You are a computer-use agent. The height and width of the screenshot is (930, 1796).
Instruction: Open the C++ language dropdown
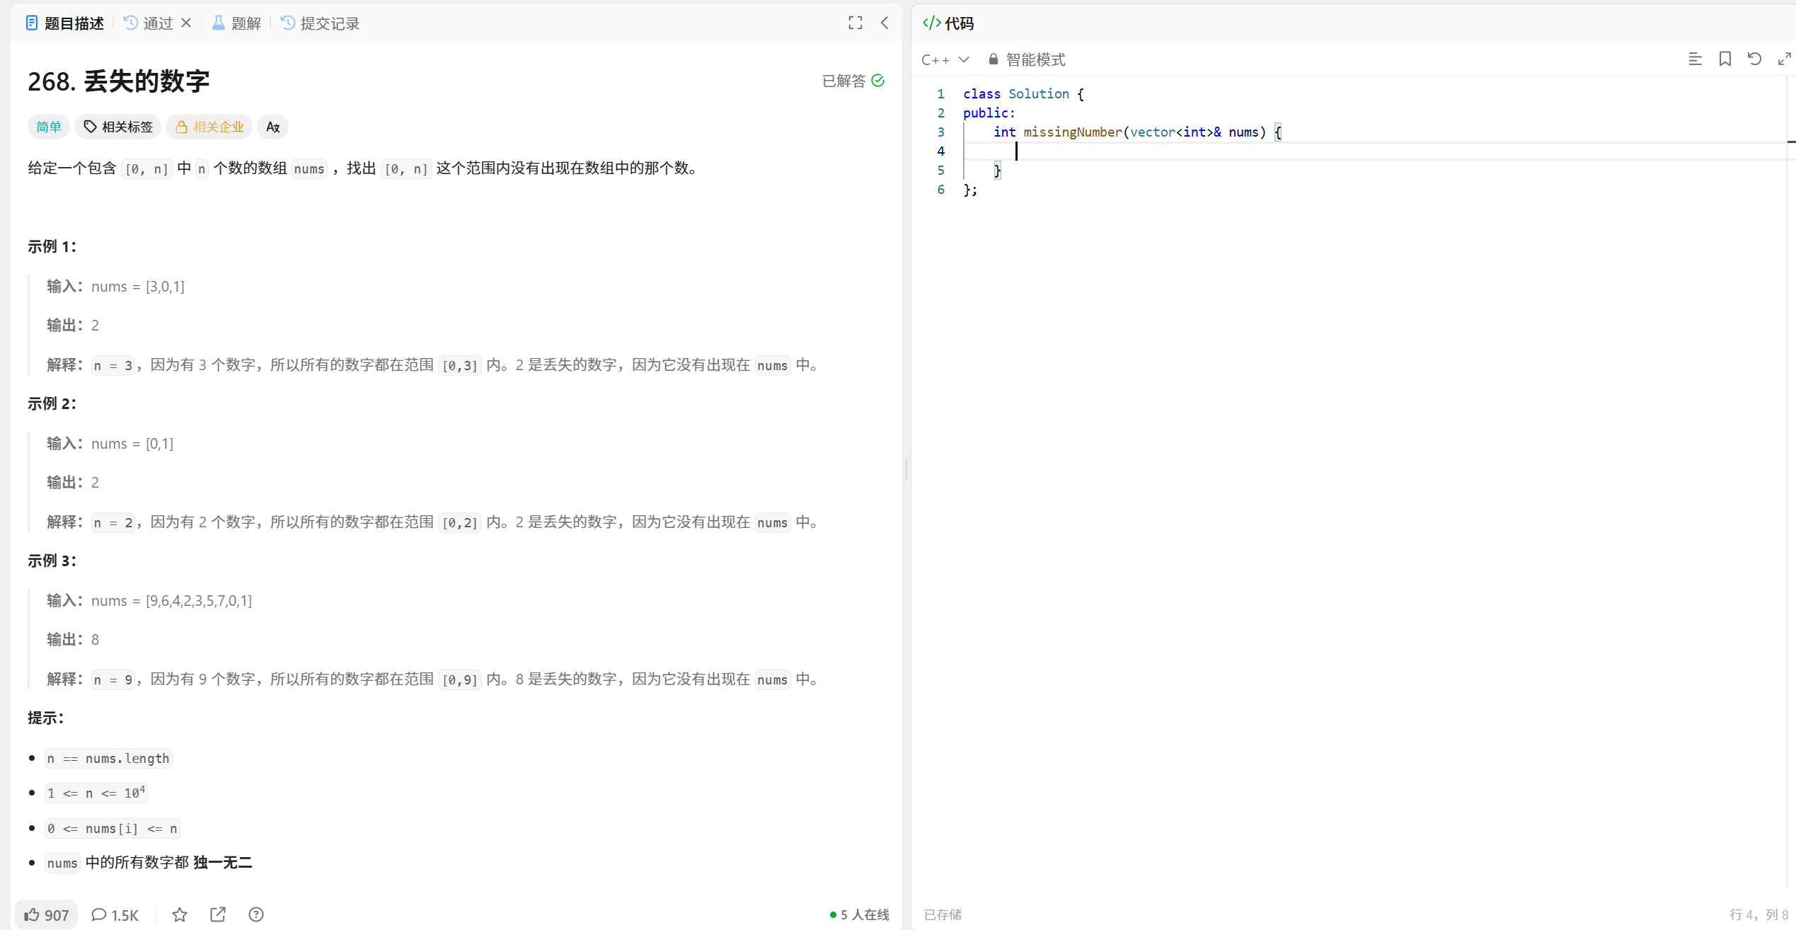point(945,60)
